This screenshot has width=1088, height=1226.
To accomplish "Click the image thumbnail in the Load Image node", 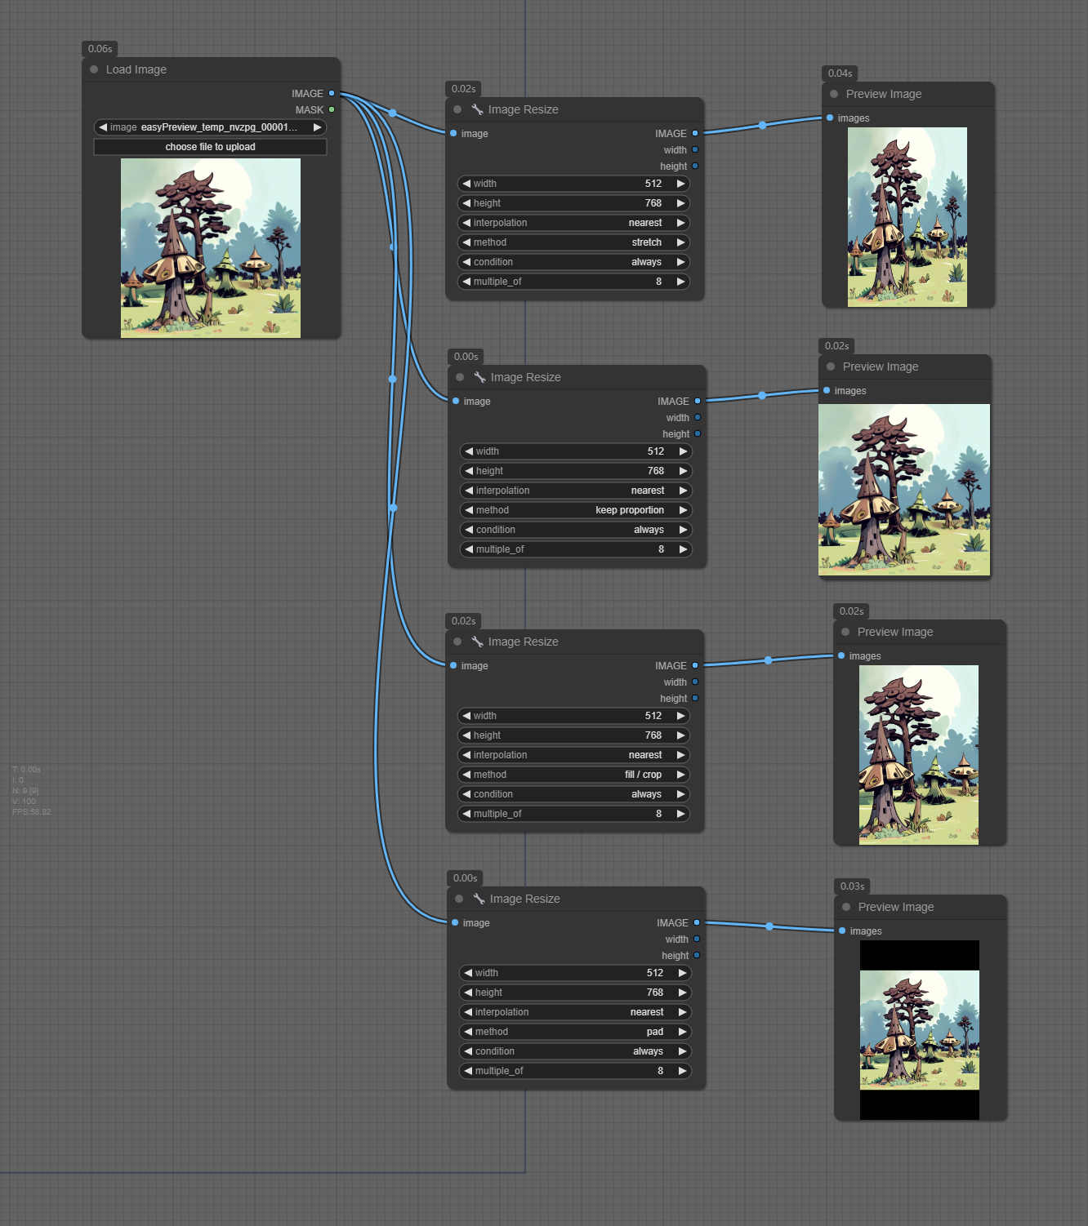I will coord(211,248).
